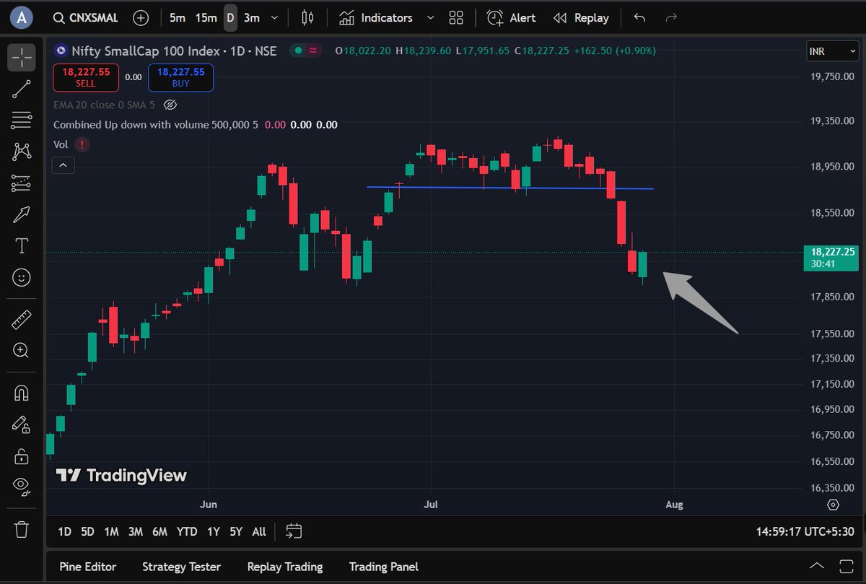The image size is (866, 584).
Task: Open the emoji sticker tool
Action: click(21, 276)
